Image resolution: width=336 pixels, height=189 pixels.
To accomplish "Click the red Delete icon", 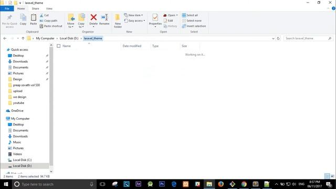I will [93, 17].
